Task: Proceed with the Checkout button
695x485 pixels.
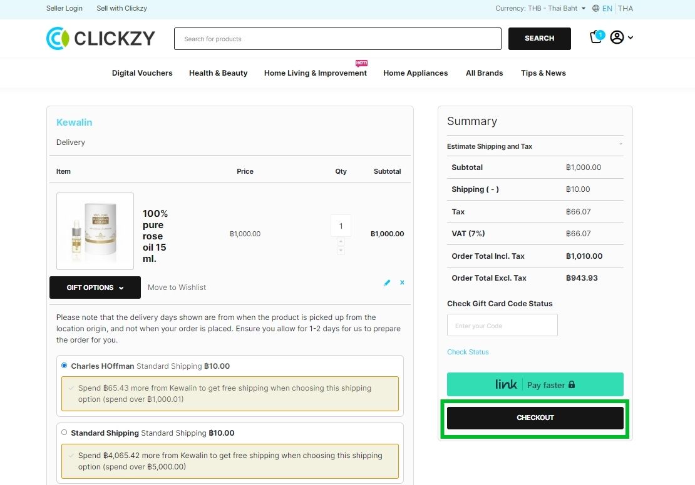Action: (535, 417)
